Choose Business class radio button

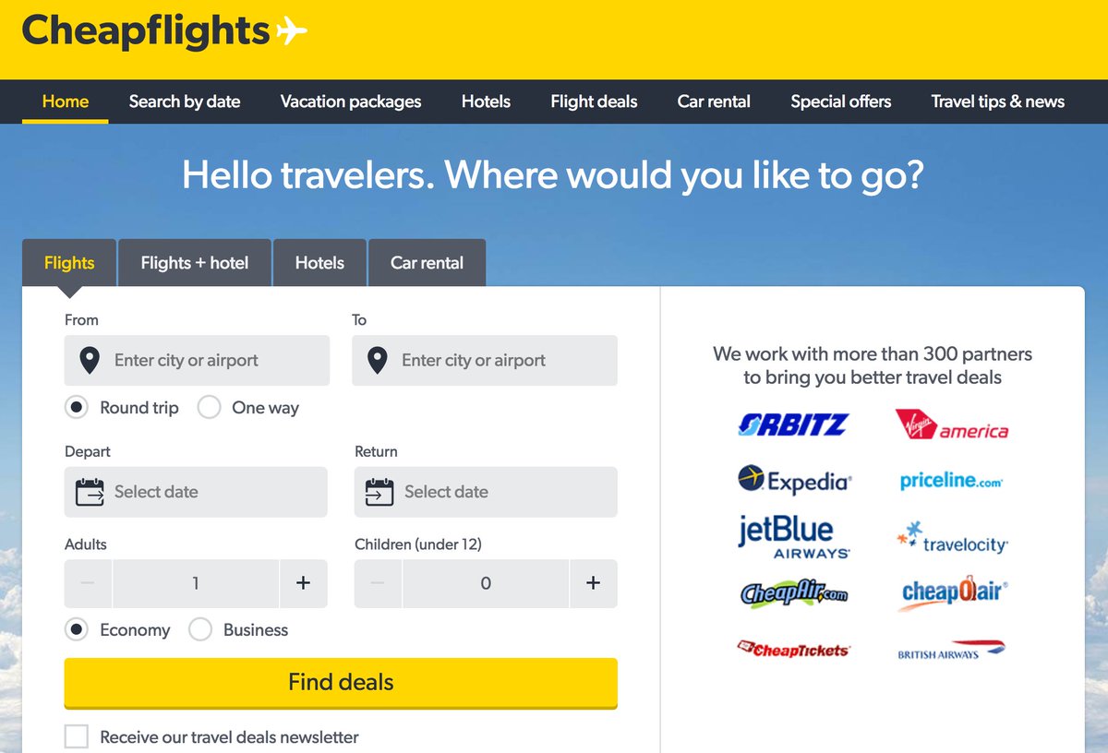[200, 629]
